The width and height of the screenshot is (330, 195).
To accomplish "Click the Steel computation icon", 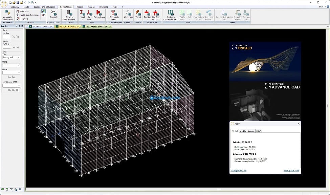I will tap(83, 13).
